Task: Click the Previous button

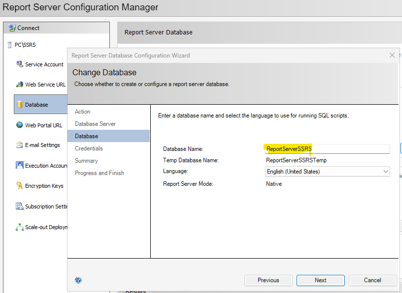Action: point(268,280)
